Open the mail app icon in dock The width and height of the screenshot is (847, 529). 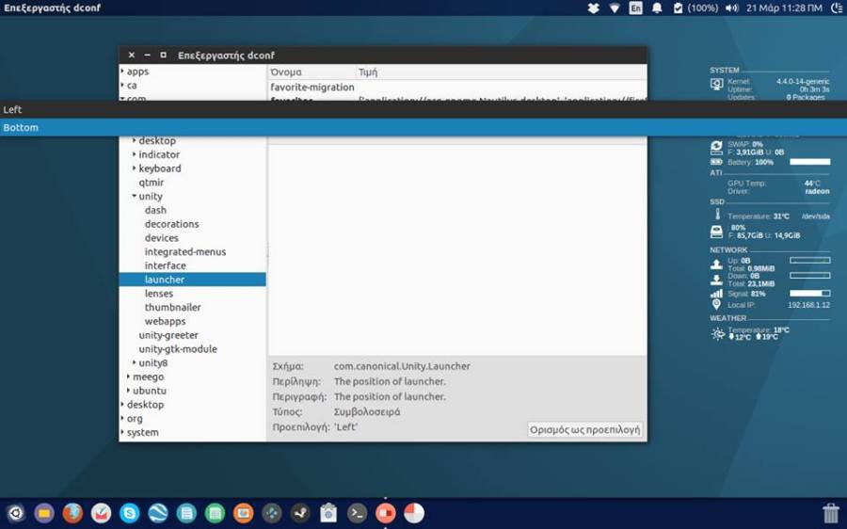click(x=101, y=513)
